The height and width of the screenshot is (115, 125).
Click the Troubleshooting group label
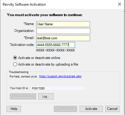19,72
